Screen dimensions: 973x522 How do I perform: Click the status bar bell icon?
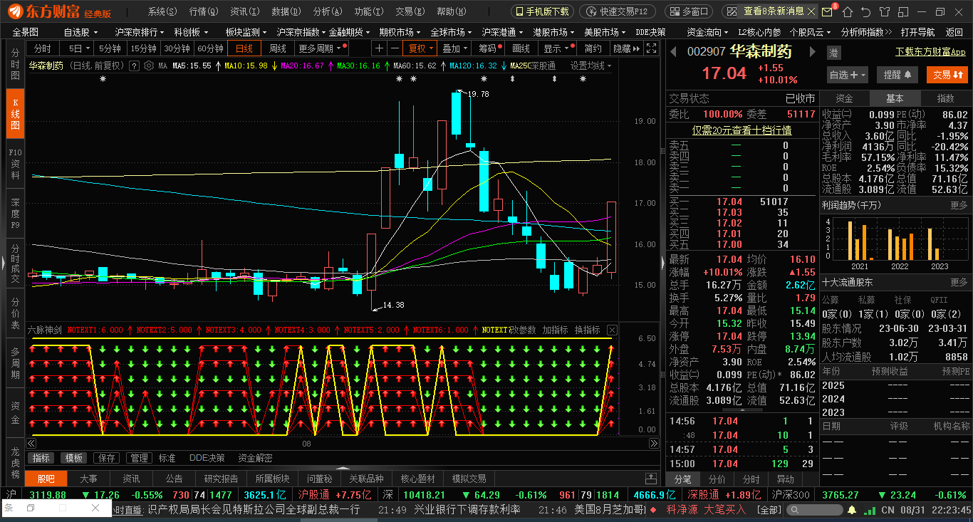[x=851, y=510]
